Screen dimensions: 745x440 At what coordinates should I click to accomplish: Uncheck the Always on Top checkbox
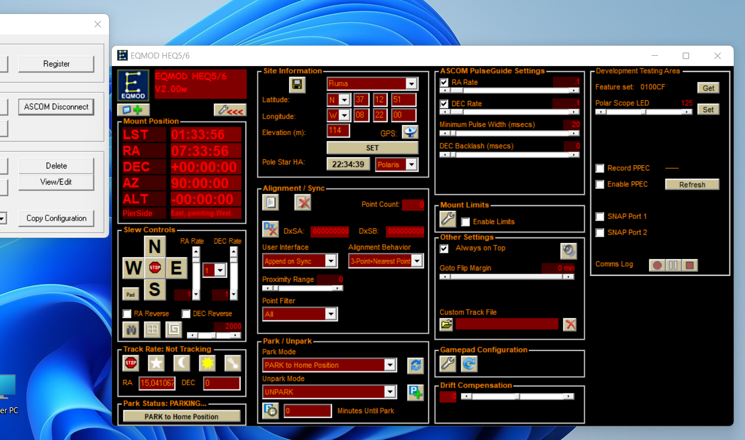444,248
